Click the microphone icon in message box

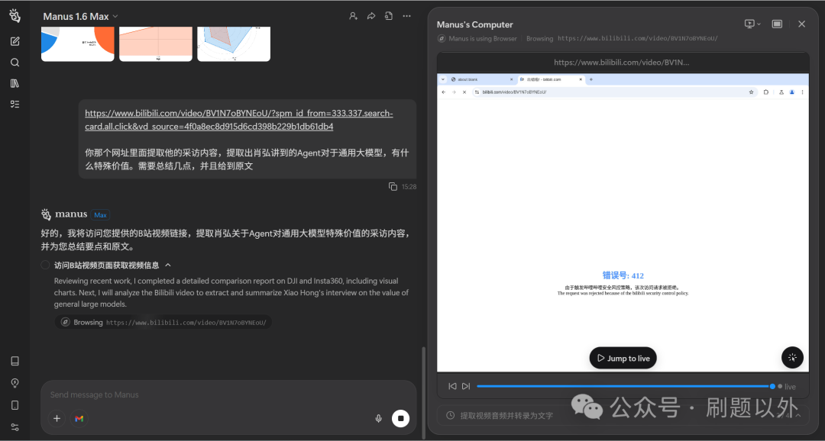click(378, 418)
